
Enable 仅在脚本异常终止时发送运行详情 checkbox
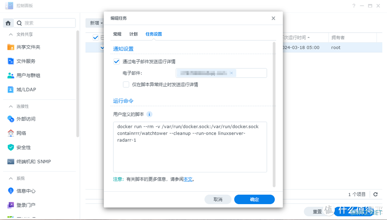[x=126, y=85]
